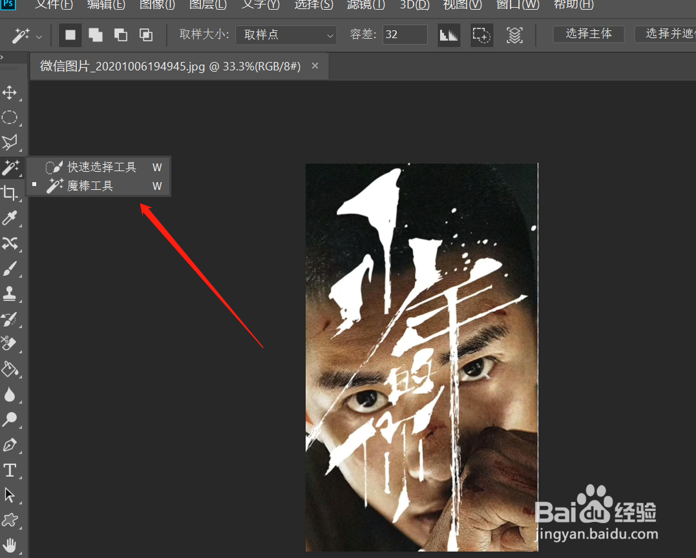Open the 窗口 menu
Screen dimensions: 696x558
[518, 5]
